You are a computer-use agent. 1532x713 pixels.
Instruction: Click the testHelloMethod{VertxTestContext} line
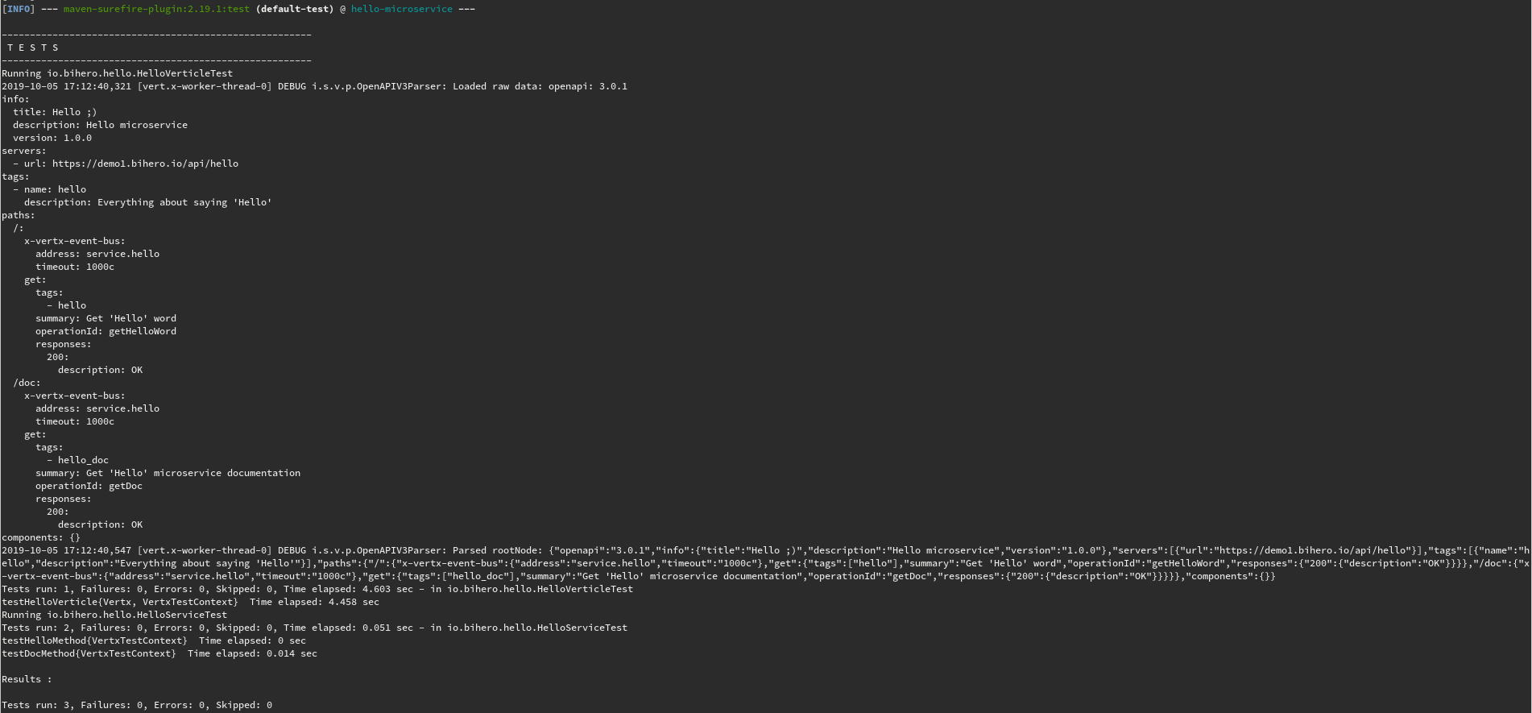point(154,640)
